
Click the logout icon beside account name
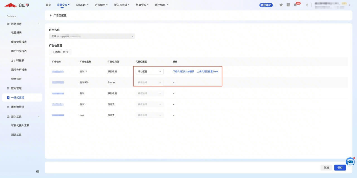click(x=349, y=5)
